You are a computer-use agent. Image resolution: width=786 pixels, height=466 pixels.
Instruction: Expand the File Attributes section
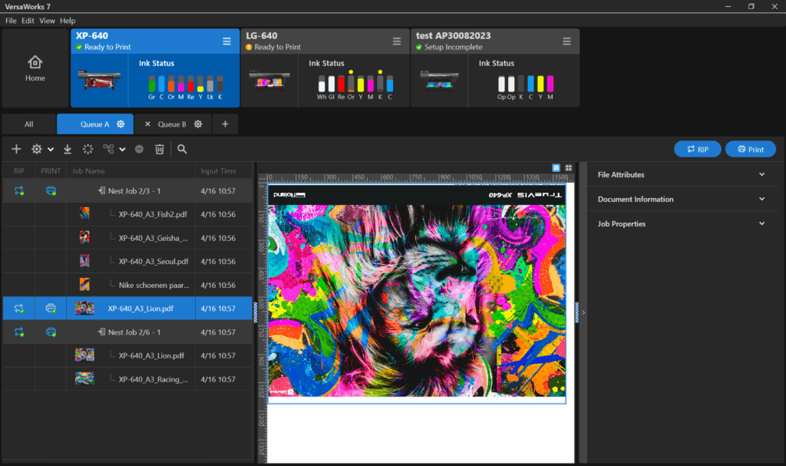tap(761, 175)
